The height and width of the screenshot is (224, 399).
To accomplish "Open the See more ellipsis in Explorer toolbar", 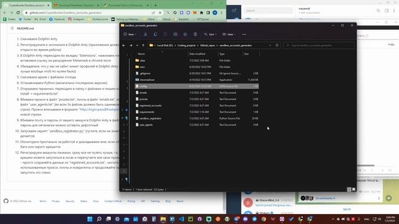I will click(244, 34).
